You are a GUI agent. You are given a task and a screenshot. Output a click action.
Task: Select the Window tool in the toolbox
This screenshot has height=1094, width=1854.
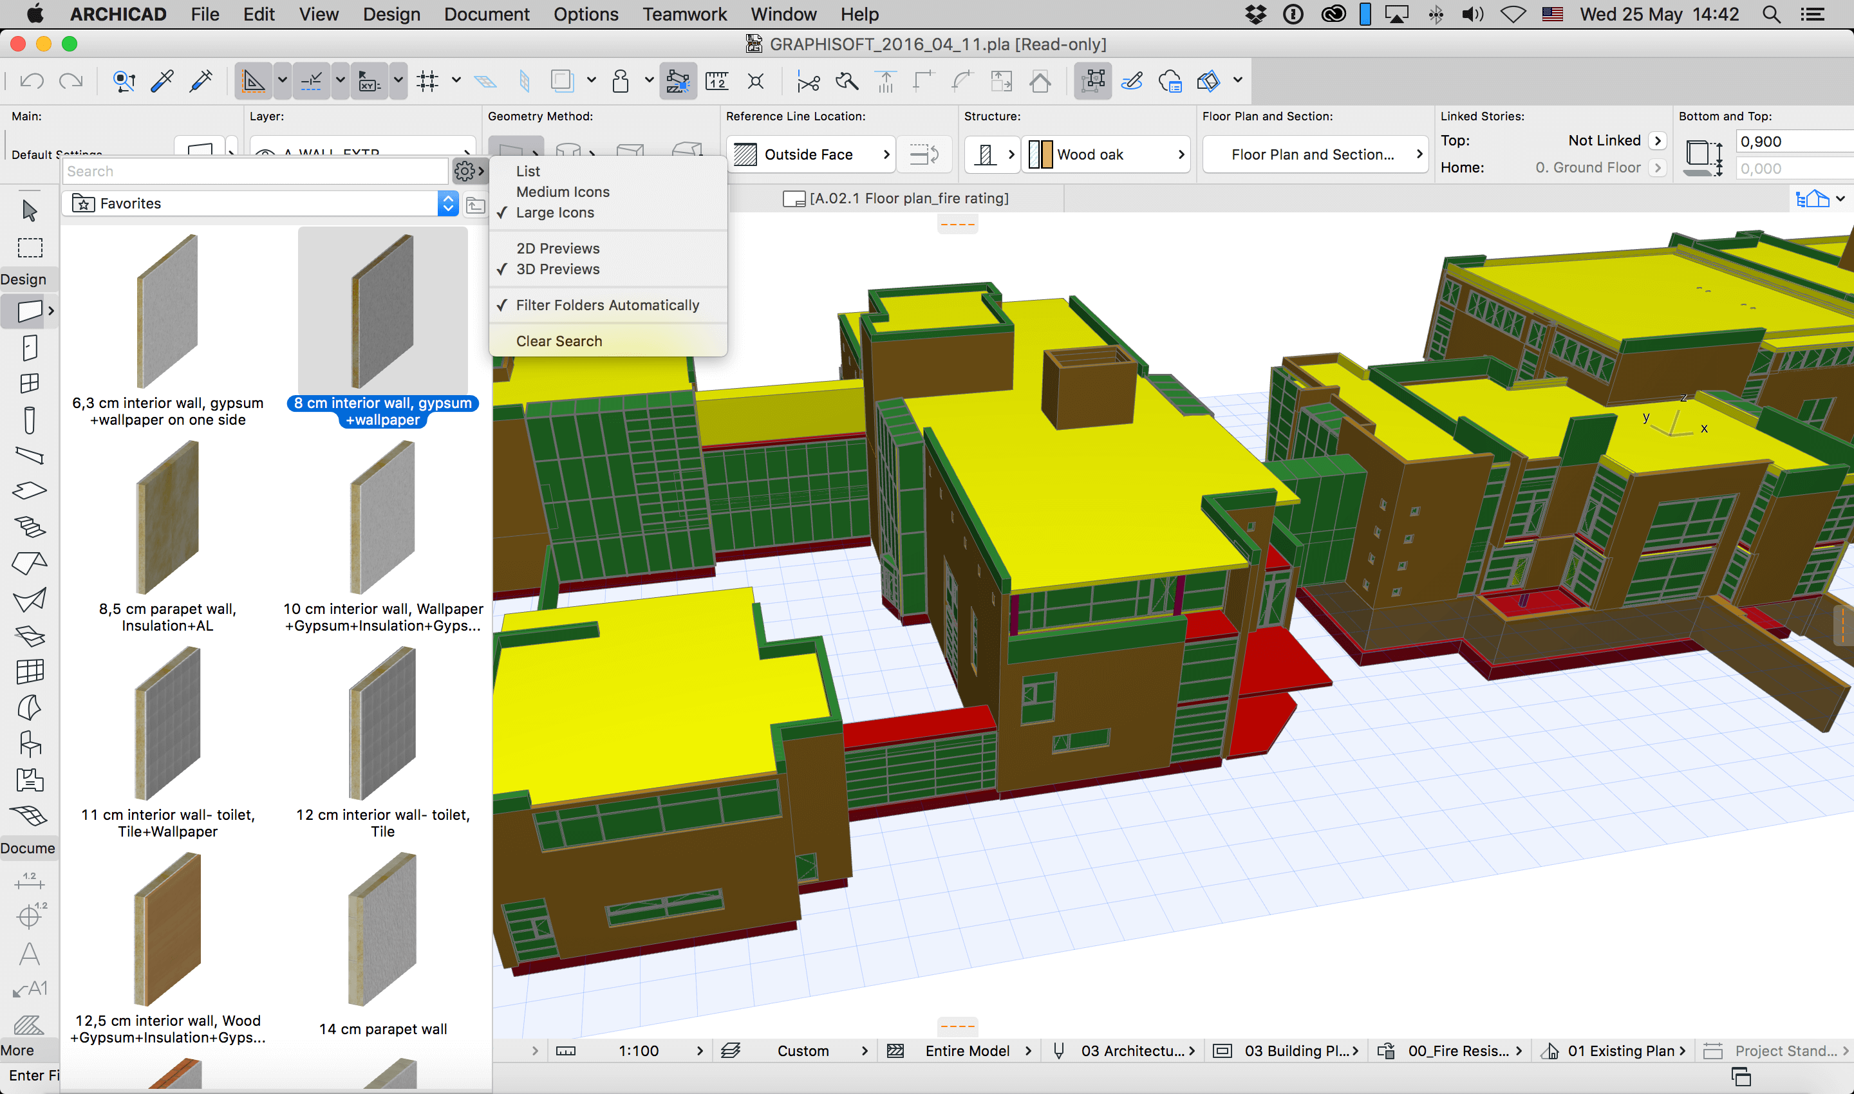30,383
